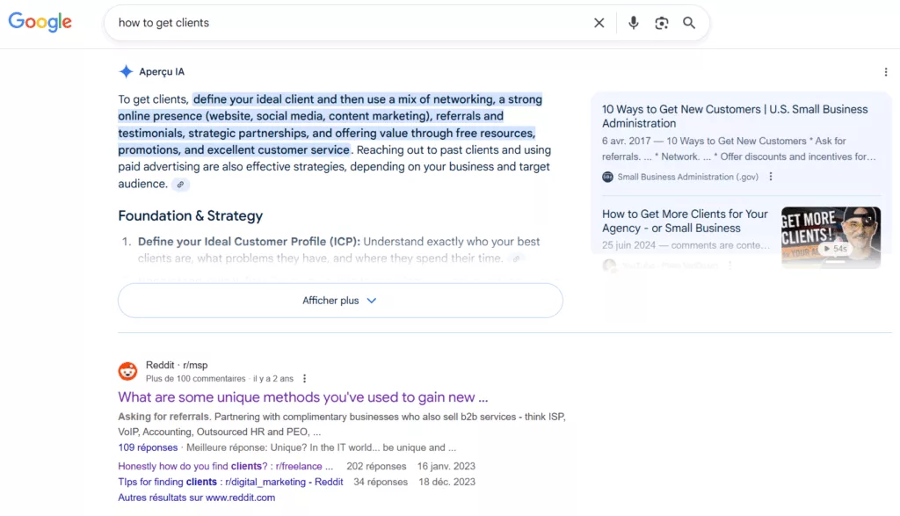
Task: Click the magnifying glass search icon
Action: coord(689,22)
